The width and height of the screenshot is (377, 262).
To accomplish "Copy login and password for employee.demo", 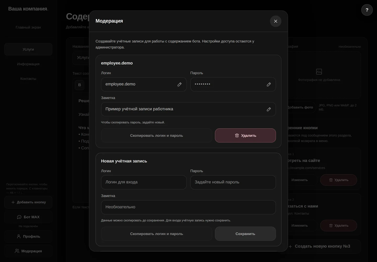I will click(157, 135).
